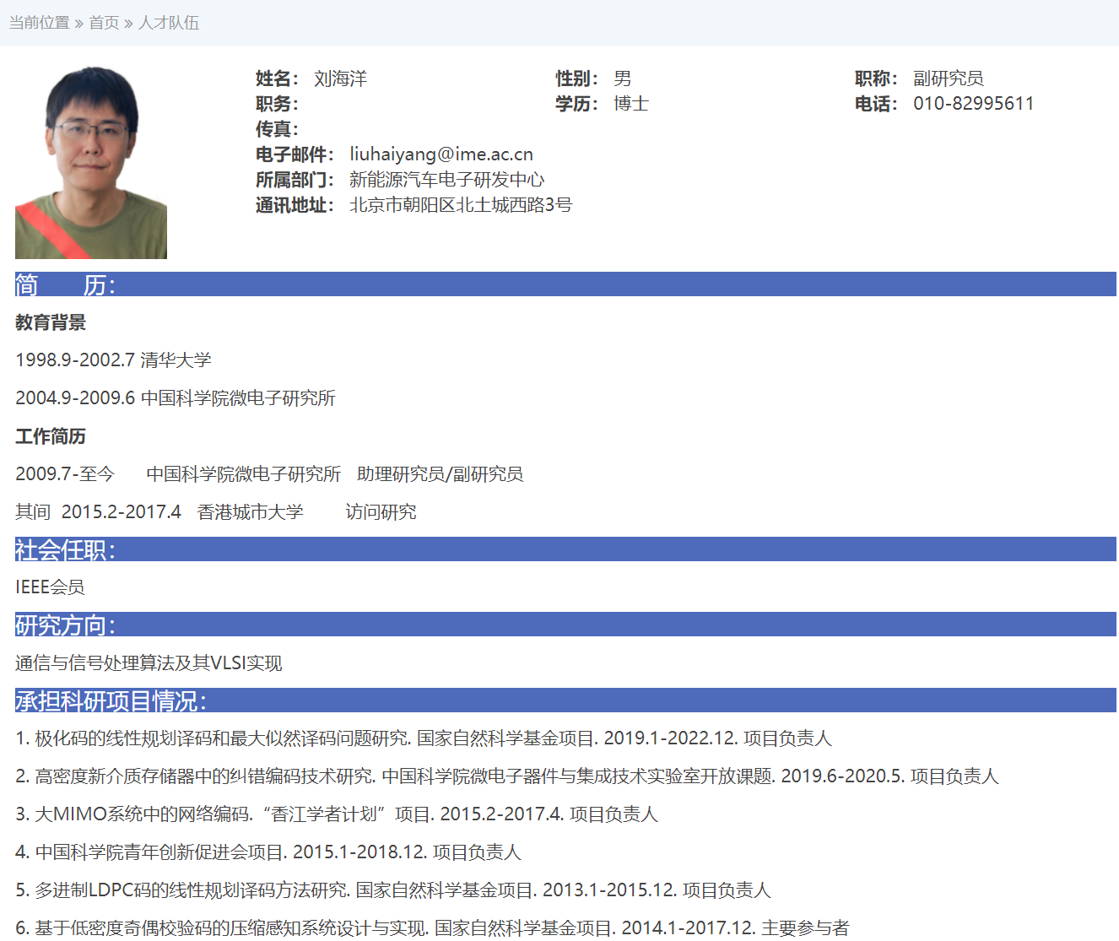1119x941 pixels.
Task: Click the 社会任职 section header
Action: 565,549
